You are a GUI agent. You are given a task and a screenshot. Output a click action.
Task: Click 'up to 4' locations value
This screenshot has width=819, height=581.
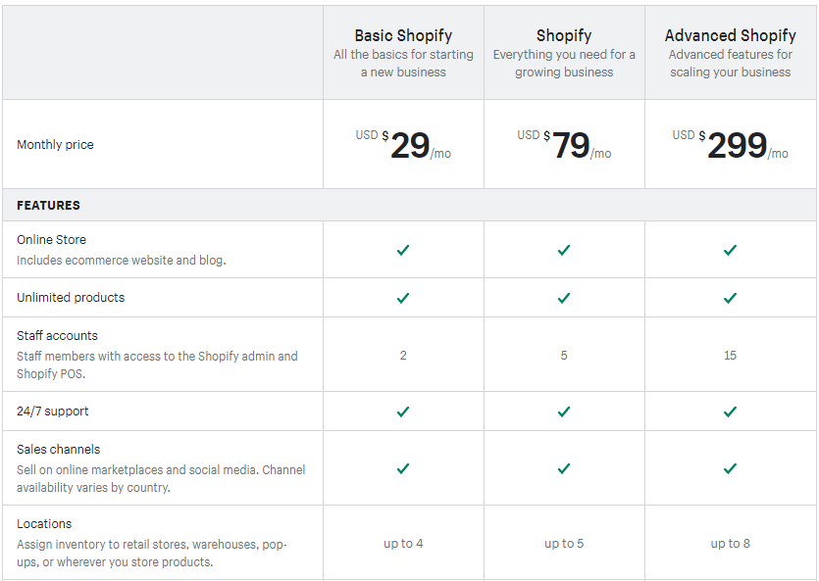(403, 544)
